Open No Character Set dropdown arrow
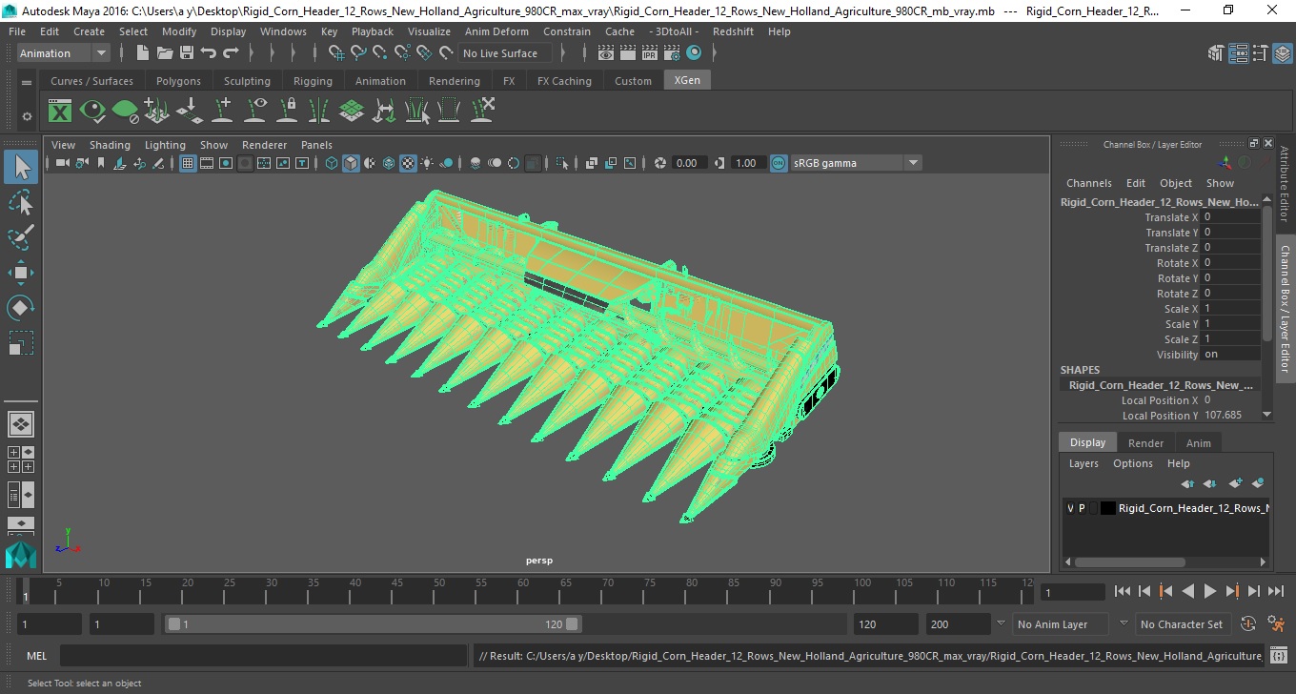Image resolution: width=1296 pixels, height=694 pixels. [1123, 624]
